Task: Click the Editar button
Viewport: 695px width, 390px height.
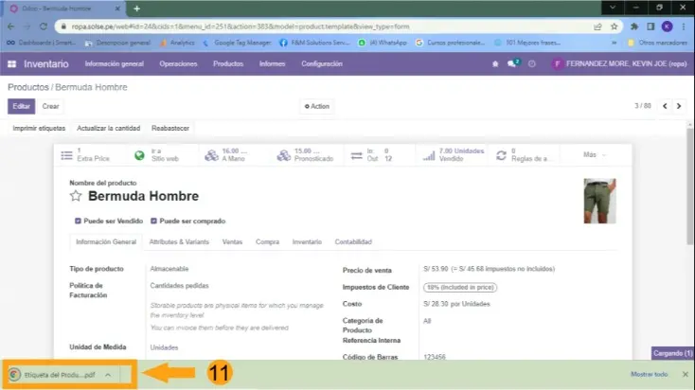Action: coord(23,106)
